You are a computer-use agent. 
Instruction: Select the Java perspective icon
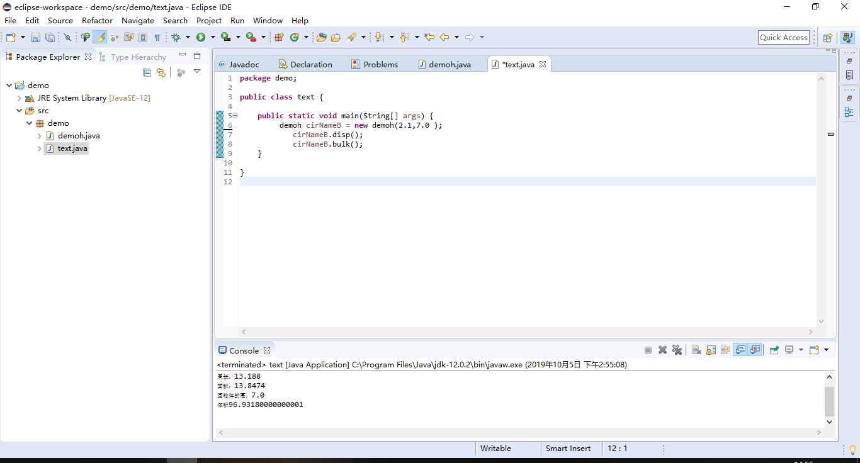pos(847,37)
